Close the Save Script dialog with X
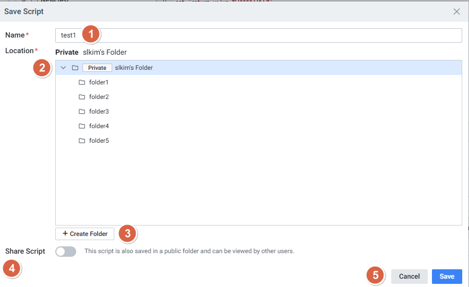 pos(456,11)
